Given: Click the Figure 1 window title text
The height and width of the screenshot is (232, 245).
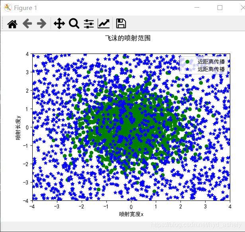Looking at the screenshot, I should click(25, 8).
